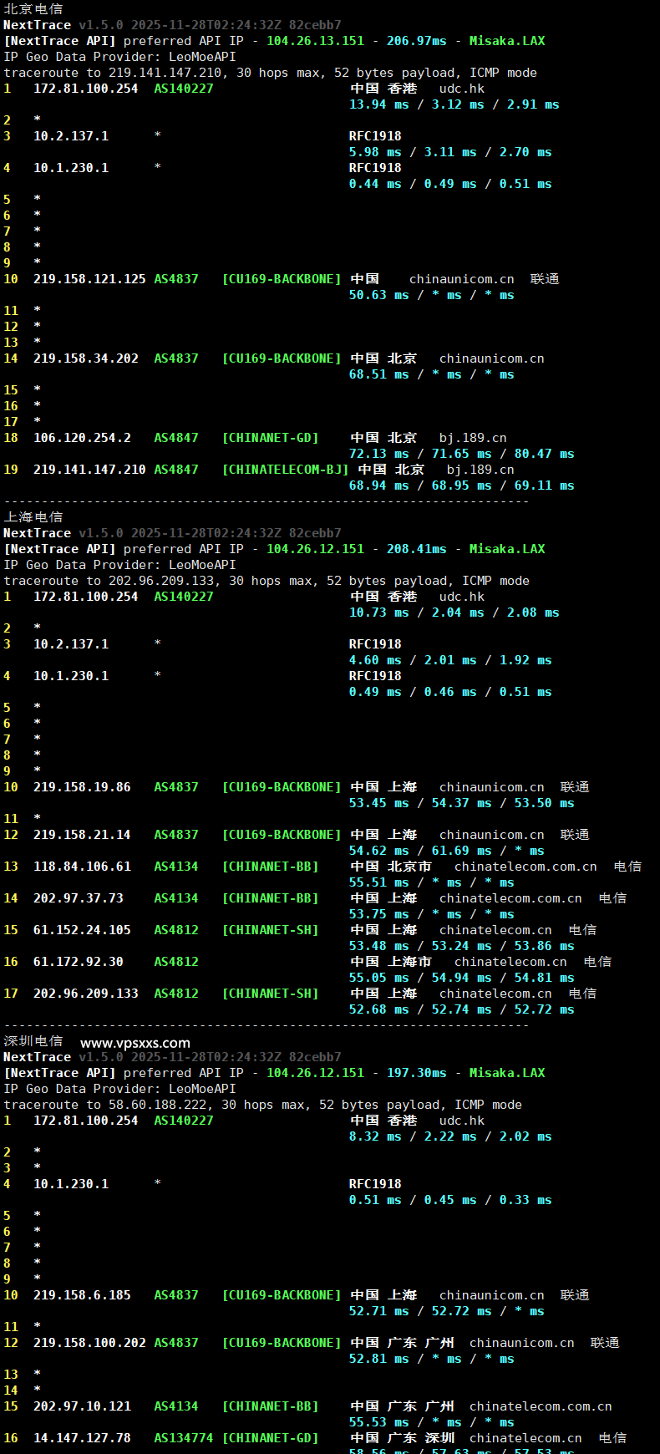Viewport: 660px width, 1454px height.
Task: Click the 深圳电信 section heading
Action: tap(33, 1041)
